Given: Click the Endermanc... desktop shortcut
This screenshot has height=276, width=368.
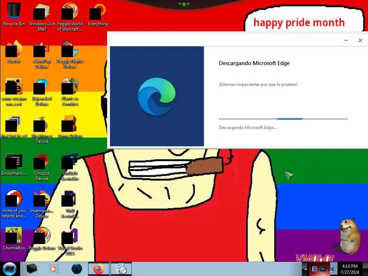Looking at the screenshot, I should coord(14,164).
